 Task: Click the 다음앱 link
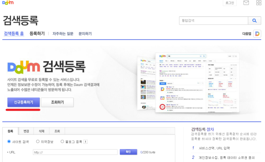pyautogui.click(x=247, y=34)
